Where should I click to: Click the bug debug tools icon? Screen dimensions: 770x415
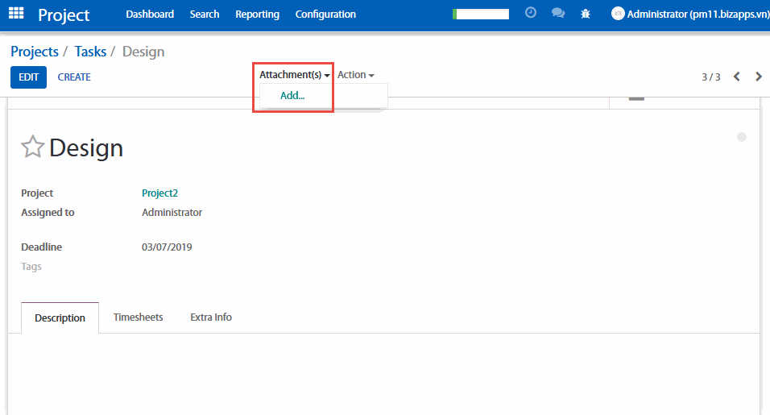(x=586, y=14)
